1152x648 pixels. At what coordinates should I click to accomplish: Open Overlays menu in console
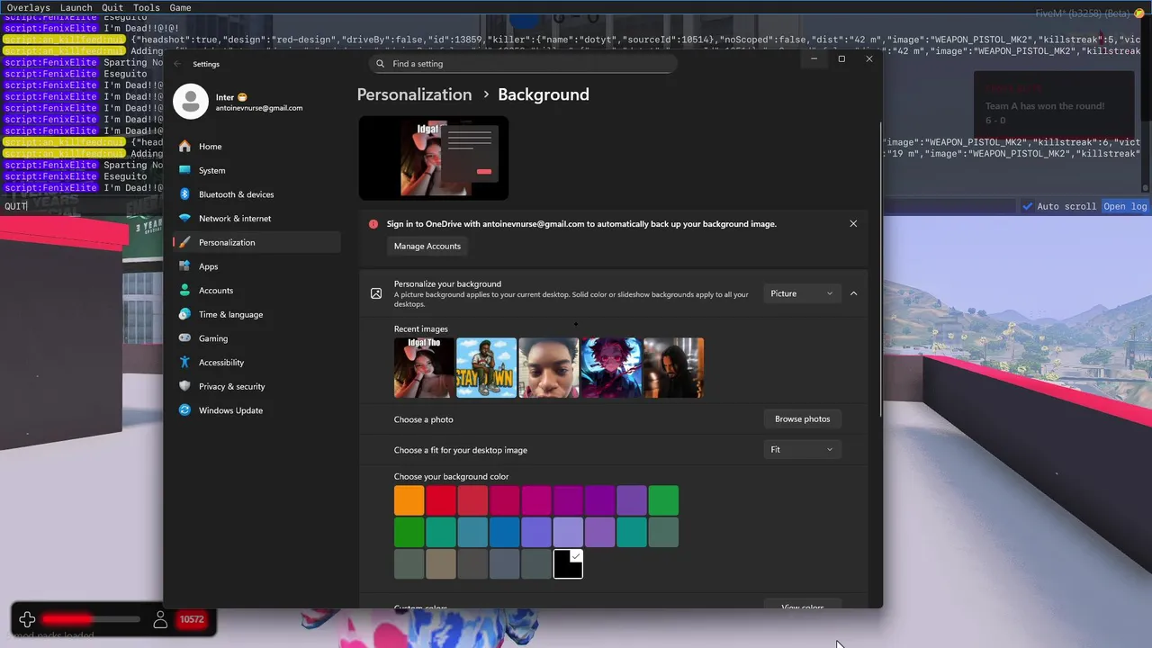29,8
